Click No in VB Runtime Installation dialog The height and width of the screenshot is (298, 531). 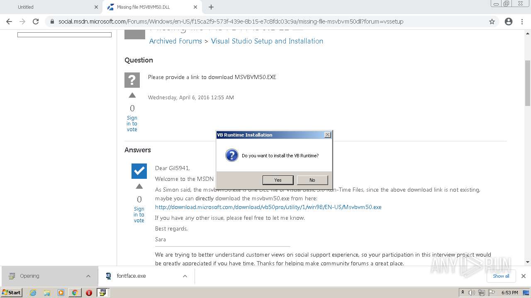click(312, 180)
